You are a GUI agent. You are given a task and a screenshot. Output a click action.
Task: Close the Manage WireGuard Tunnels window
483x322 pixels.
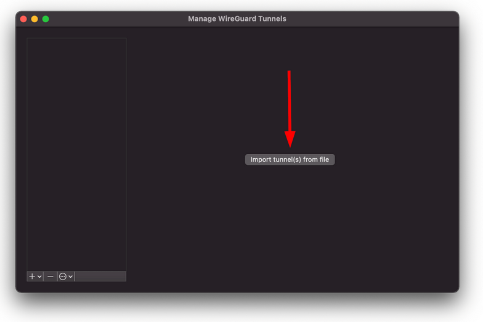(x=23, y=19)
